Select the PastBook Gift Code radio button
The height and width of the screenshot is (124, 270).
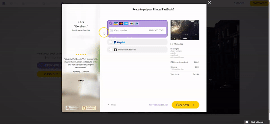coord(111,49)
